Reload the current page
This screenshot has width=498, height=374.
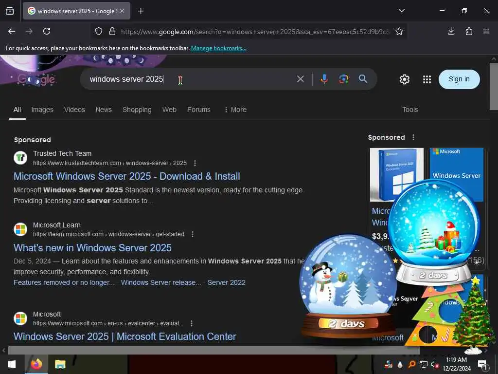tap(47, 31)
